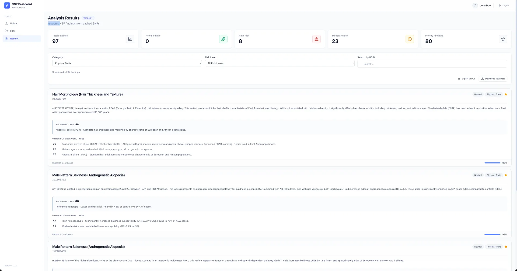Screen dimensions: 517x271
Task: Toggle priority star on rs2180439 baldness finding
Action: tap(506, 247)
